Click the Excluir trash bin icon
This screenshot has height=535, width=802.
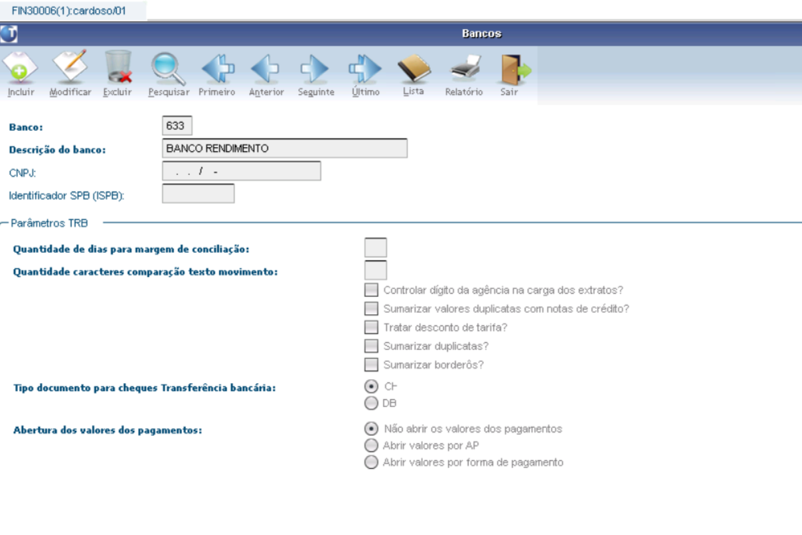pos(118,68)
